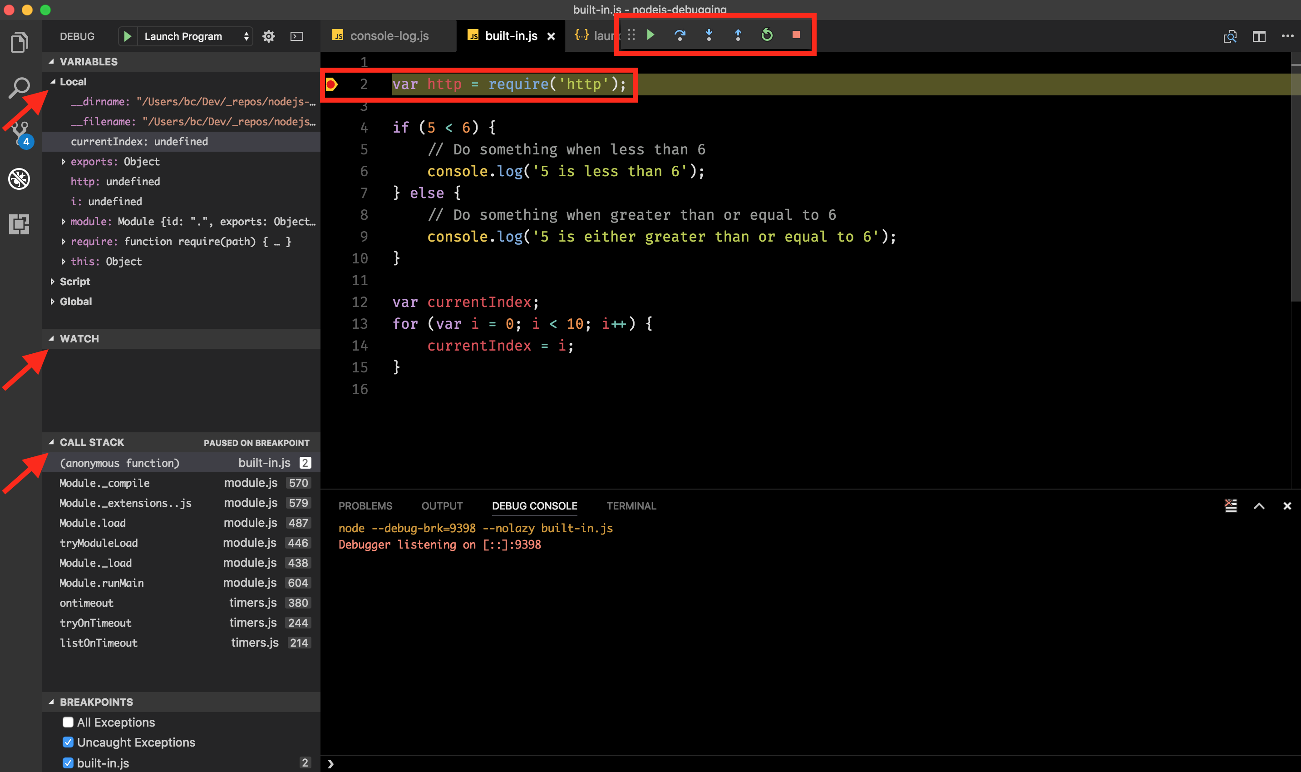Select the listOnTimeout stack frame
Viewport: 1301px width, 772px height.
tap(181, 643)
